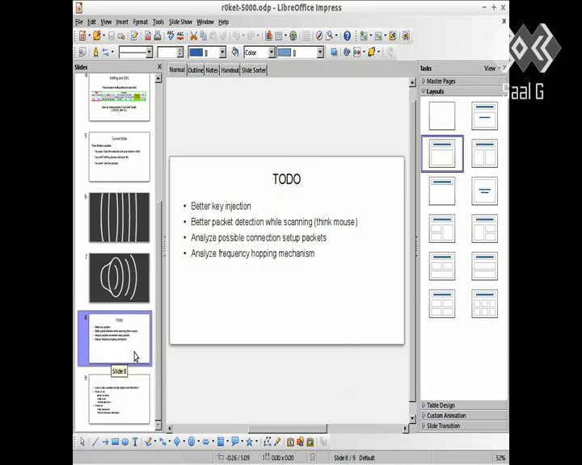The width and height of the screenshot is (582, 465).
Task: Click the Edit File icon
Action: click(x=134, y=36)
